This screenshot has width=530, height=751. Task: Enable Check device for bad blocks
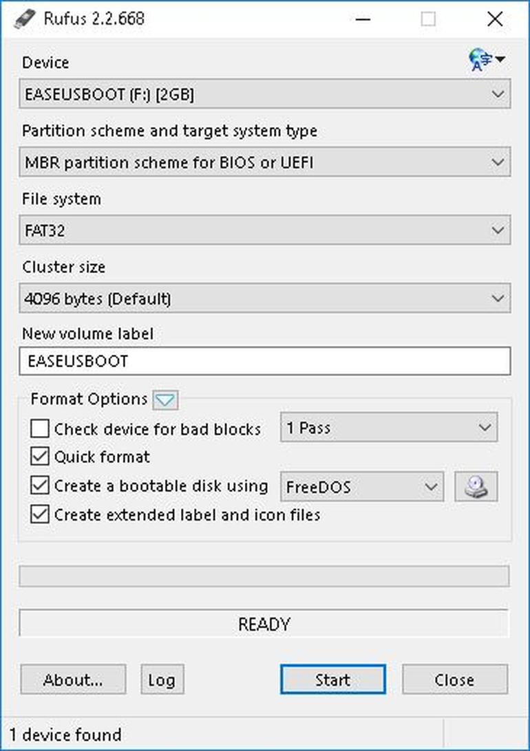point(40,428)
